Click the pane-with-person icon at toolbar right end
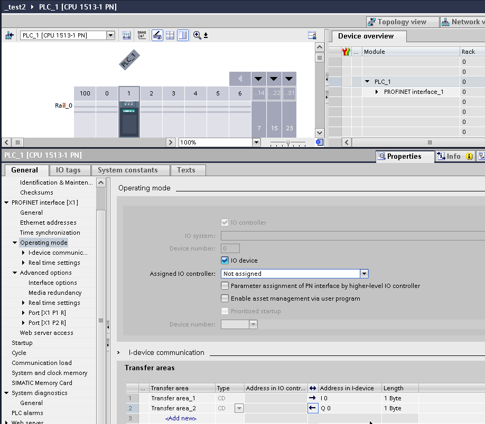The width and height of the screenshot is (485, 424). point(312,35)
